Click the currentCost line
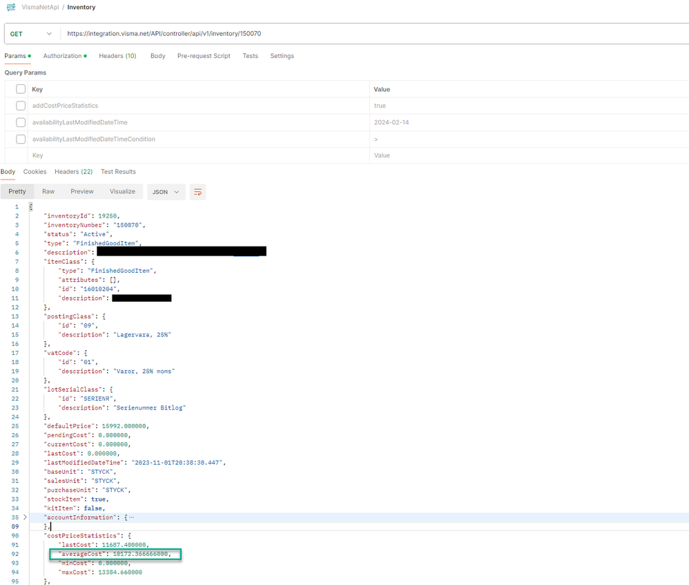The image size is (689, 585). point(88,444)
